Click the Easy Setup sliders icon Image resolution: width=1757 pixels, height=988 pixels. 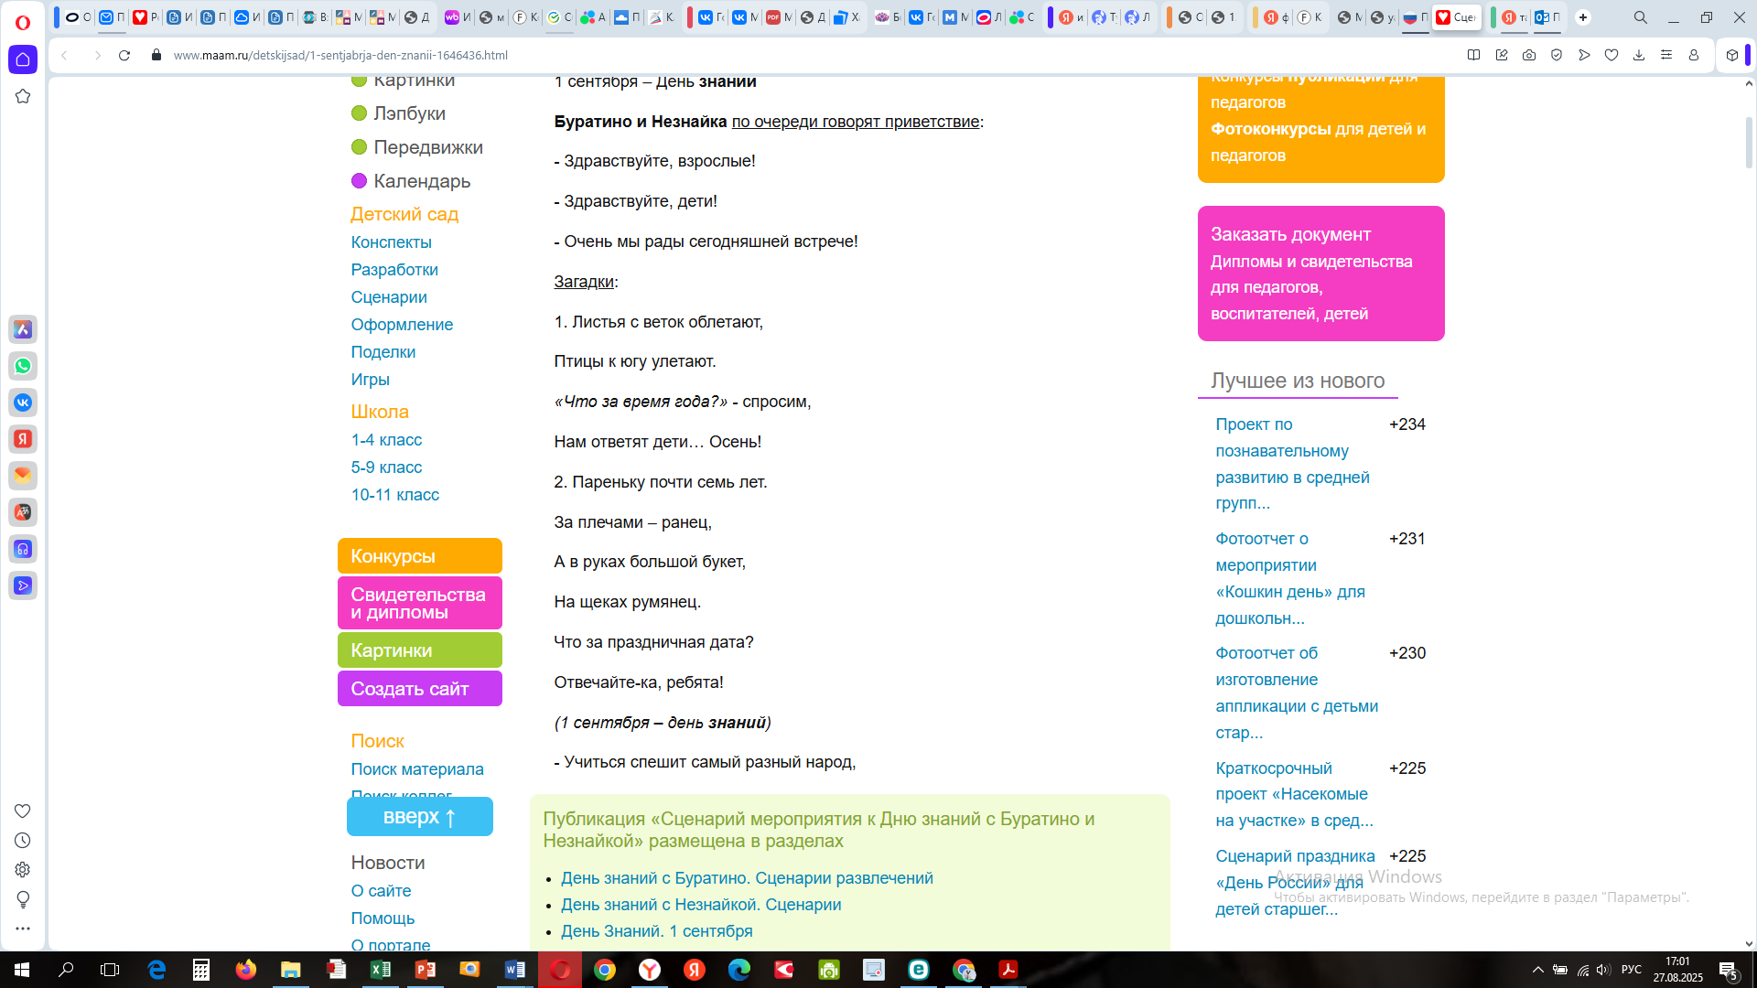1666,55
